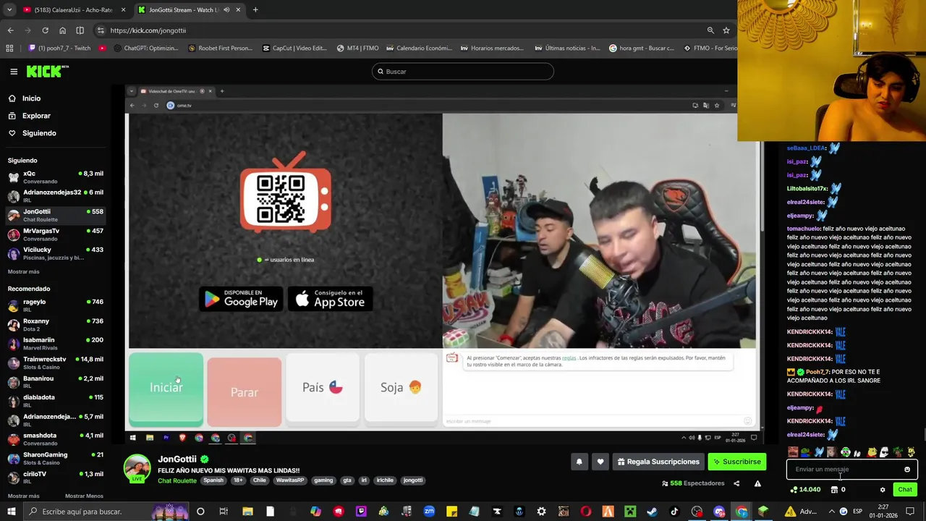Click the WawitasRP tag
Viewport: 926px width, 521px height.
tap(290, 480)
